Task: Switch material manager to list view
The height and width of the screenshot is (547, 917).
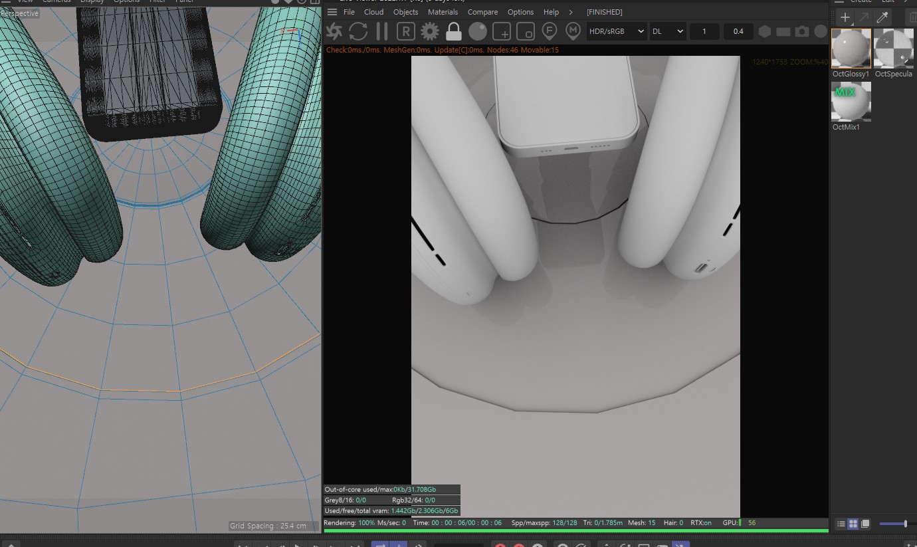Action: [x=841, y=524]
